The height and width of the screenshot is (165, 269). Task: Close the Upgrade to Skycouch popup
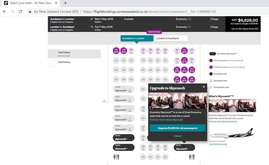coord(204,87)
